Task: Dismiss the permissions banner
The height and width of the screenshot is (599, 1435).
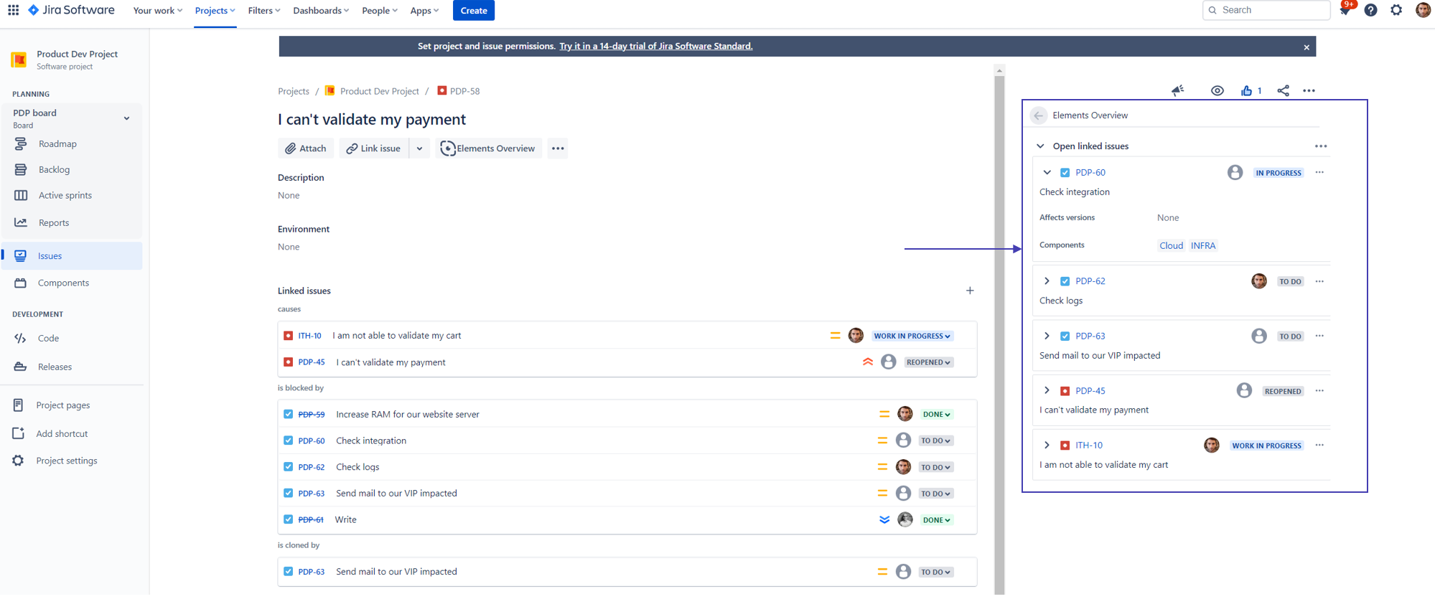Action: click(x=1306, y=47)
